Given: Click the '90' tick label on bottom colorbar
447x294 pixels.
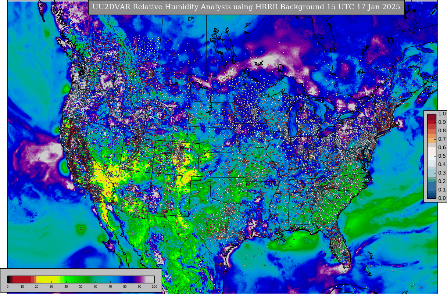Looking at the screenshot, I should (140, 287).
